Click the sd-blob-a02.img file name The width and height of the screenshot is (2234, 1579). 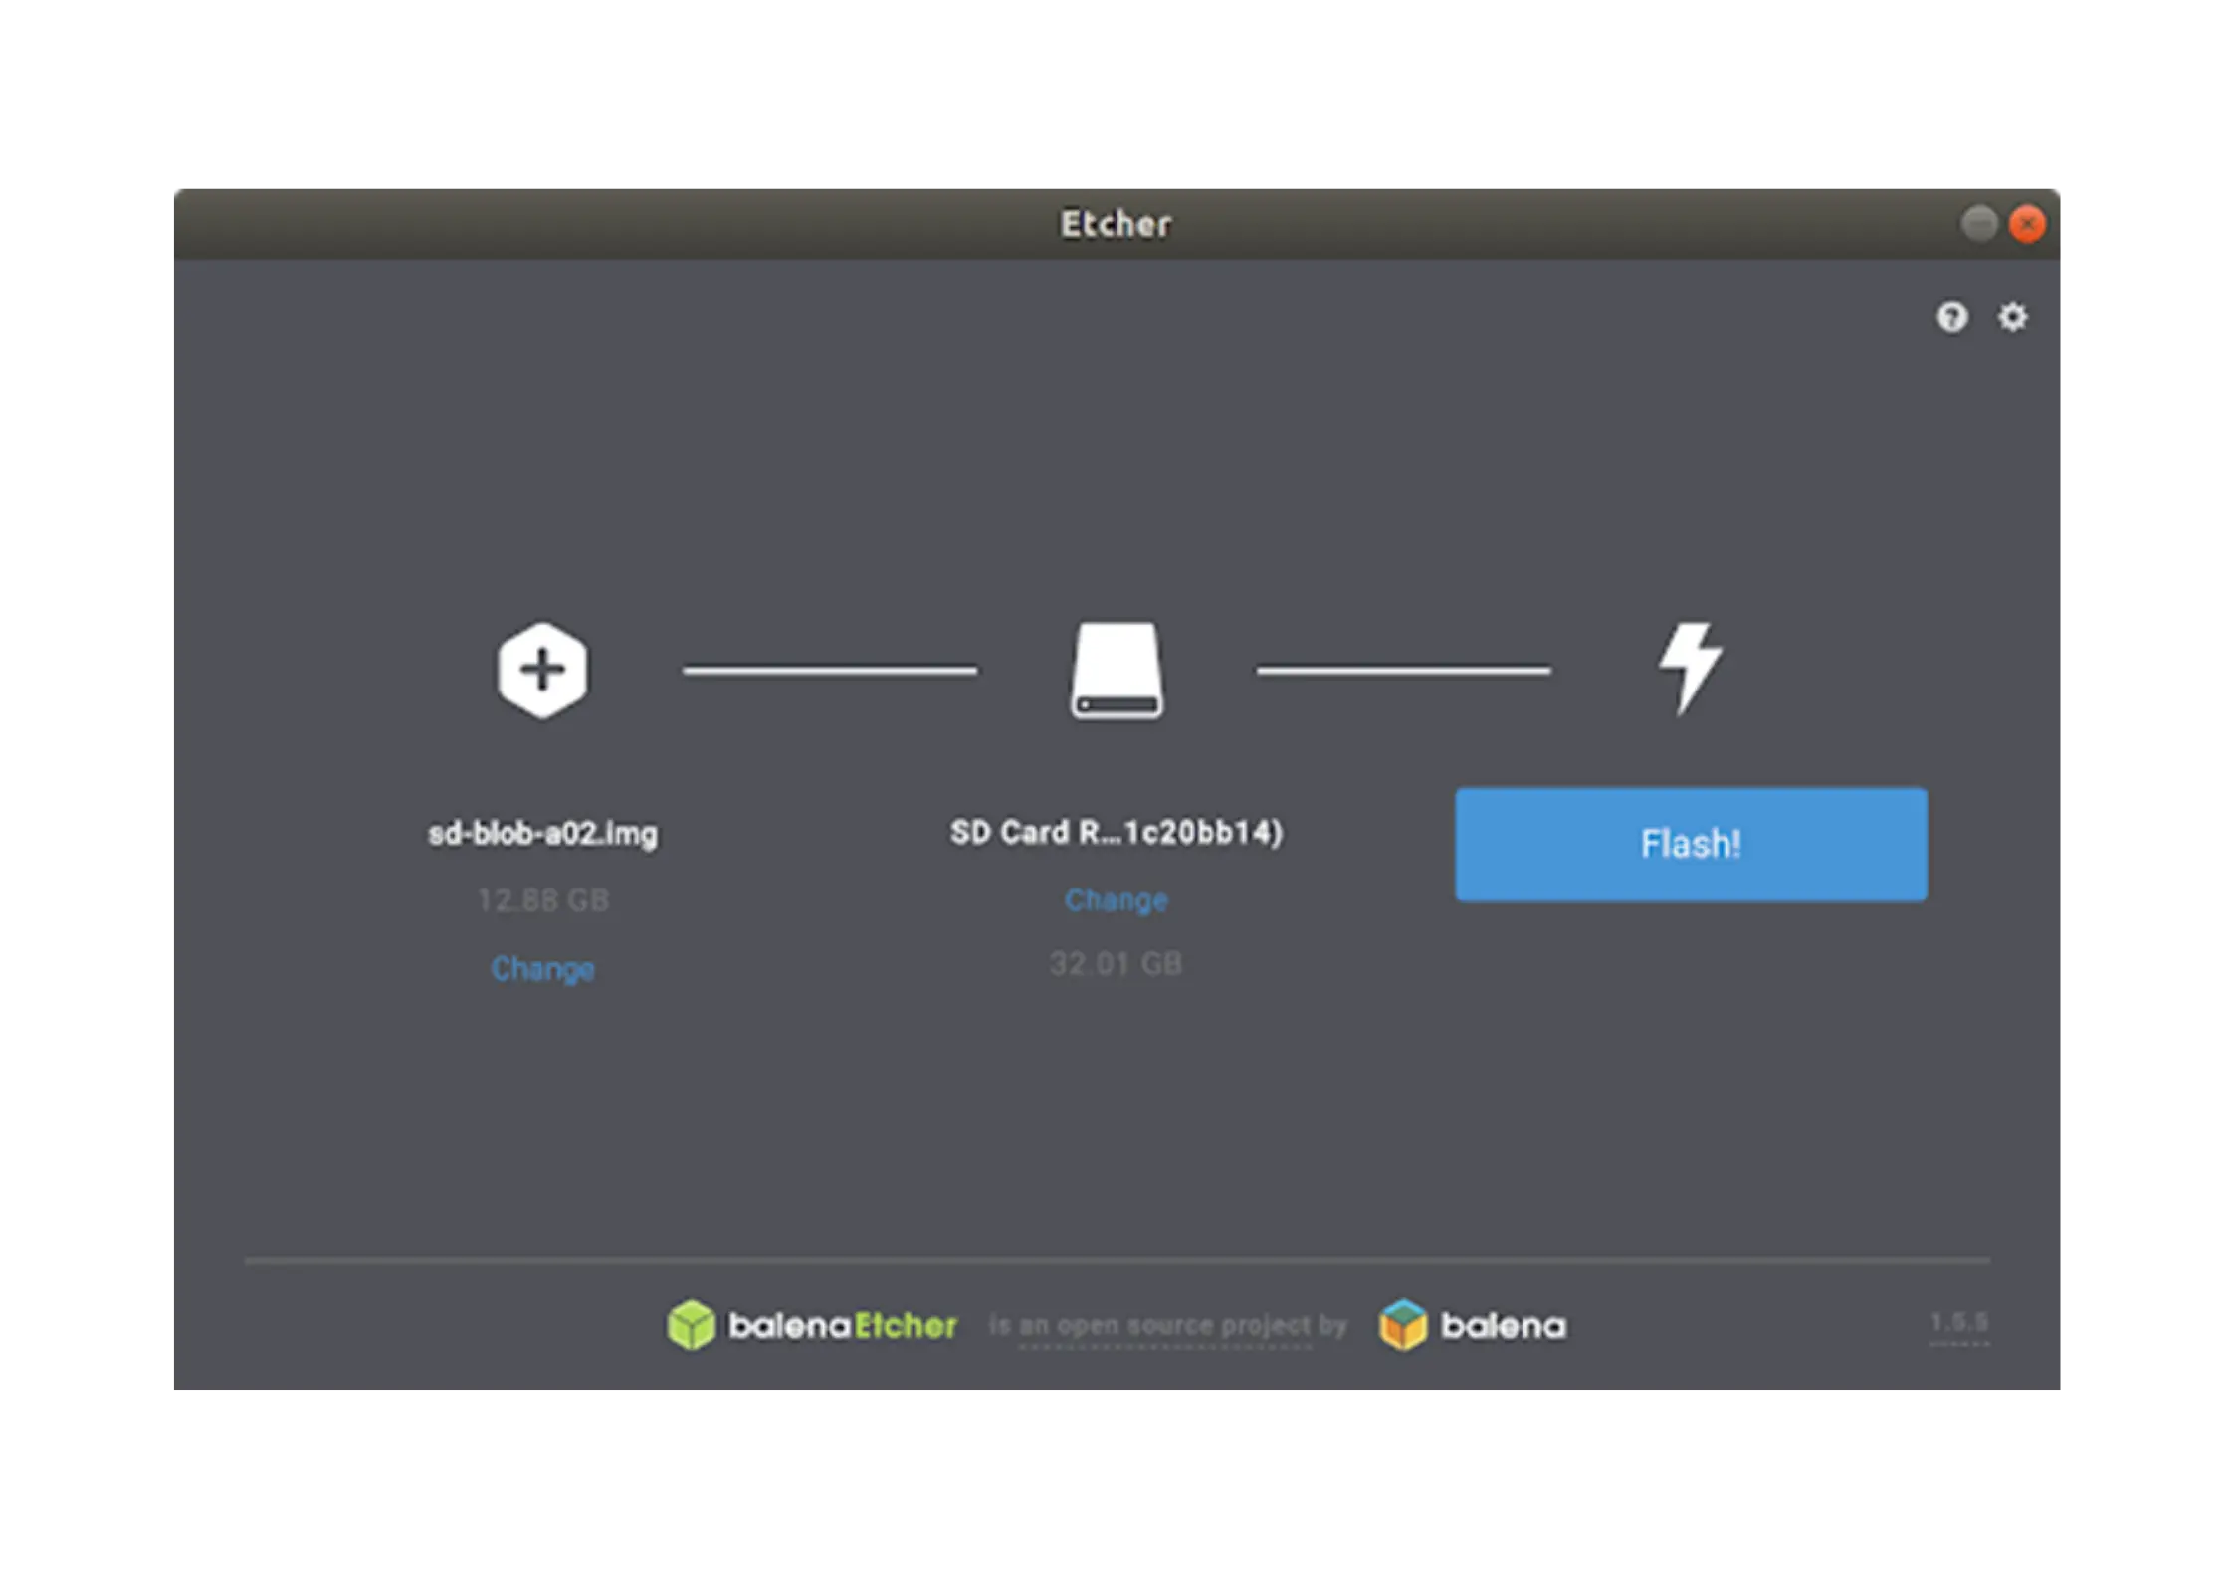click(542, 833)
